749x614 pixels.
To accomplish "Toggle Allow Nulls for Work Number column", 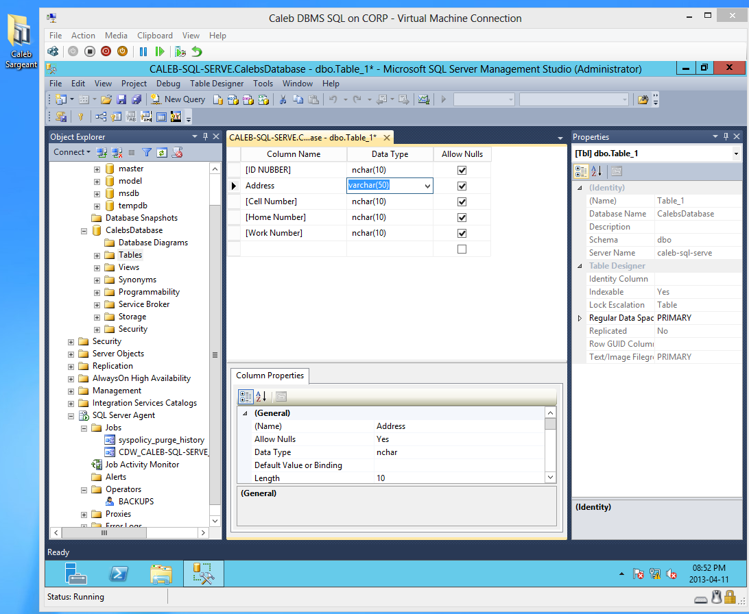I will point(462,233).
